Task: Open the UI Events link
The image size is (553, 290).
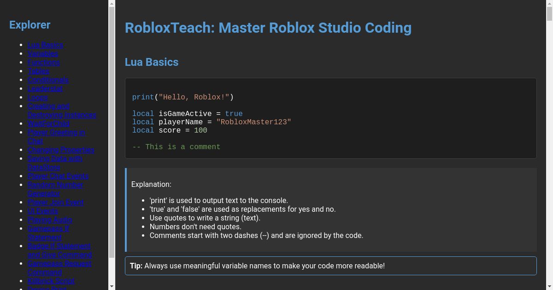Action: [x=43, y=211]
